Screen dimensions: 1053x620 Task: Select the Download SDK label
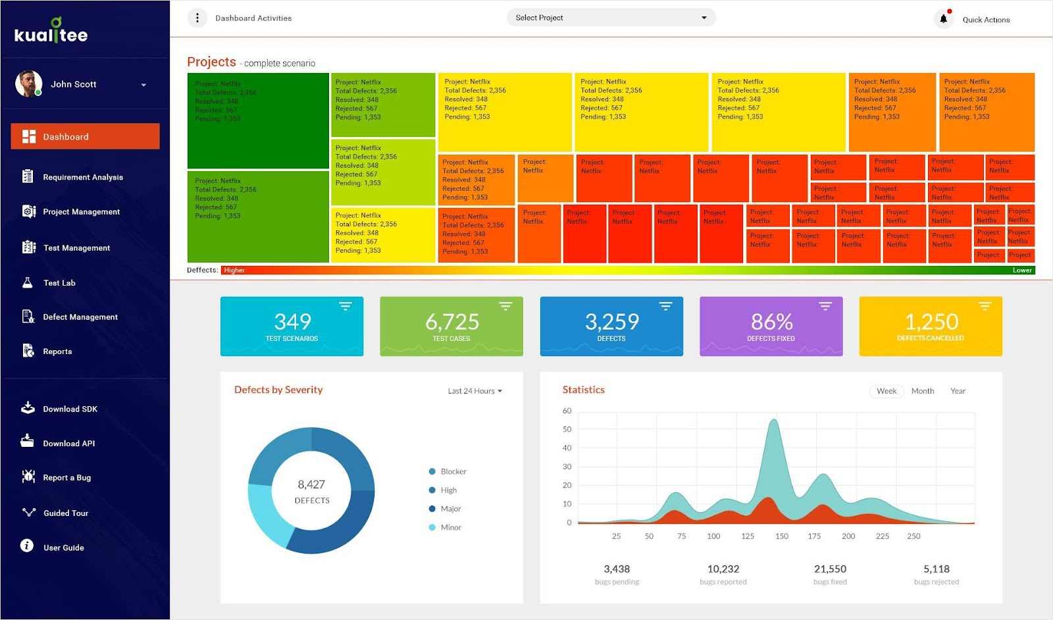(70, 409)
